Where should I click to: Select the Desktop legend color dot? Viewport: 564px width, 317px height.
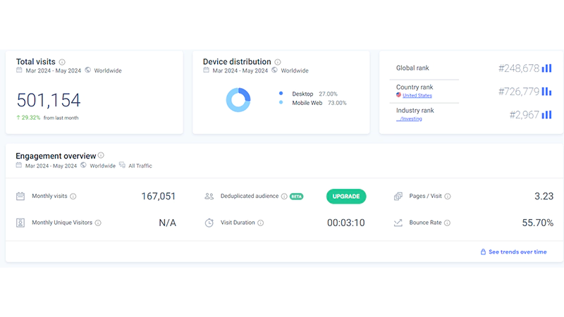pyautogui.click(x=281, y=94)
